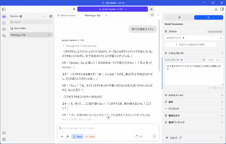Toggle the Vision button
This screenshot has width=226, height=144.
(x=90, y=137)
